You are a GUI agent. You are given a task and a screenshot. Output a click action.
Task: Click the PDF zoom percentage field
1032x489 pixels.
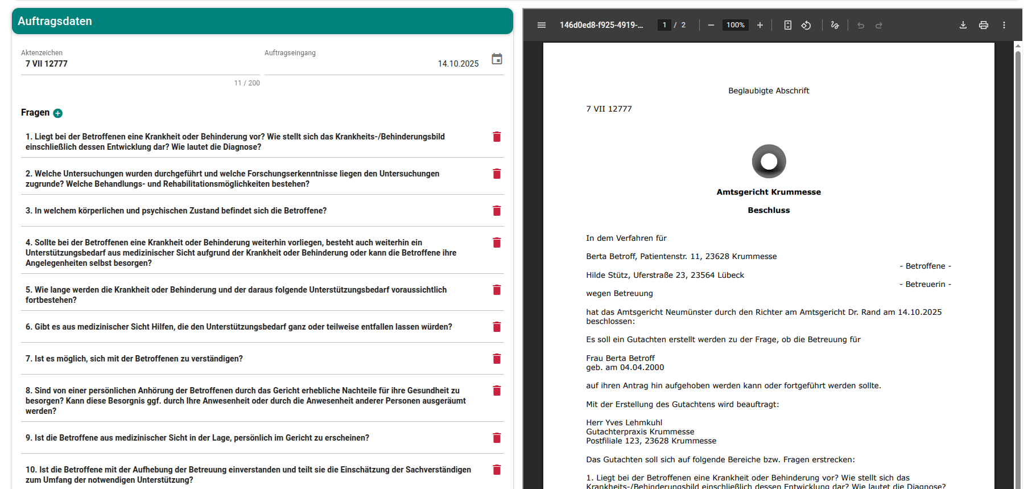[735, 25]
